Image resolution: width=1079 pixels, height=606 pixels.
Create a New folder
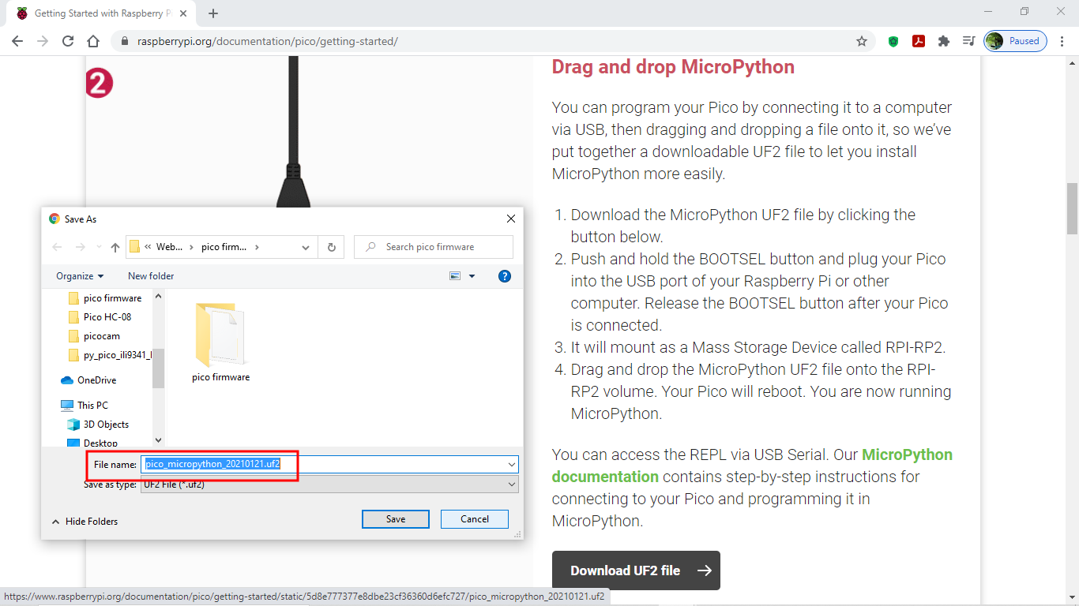coord(151,276)
